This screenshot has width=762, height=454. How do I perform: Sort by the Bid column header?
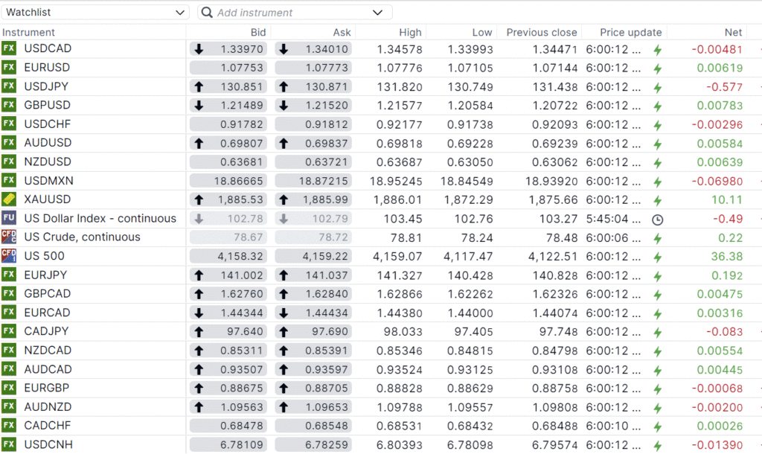pyautogui.click(x=257, y=32)
